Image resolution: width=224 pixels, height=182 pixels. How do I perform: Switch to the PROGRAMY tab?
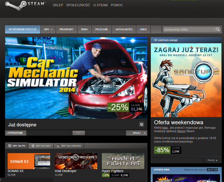pos(67,29)
